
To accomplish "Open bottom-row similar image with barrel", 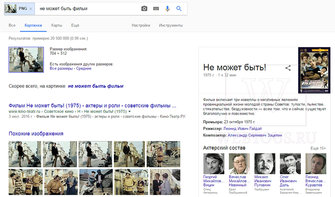I will [96, 182].
